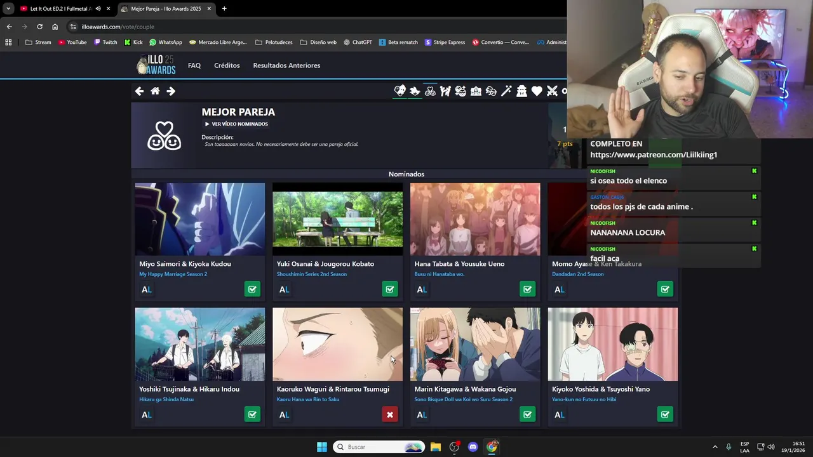Open the Windows Start menu
The image size is (813, 457).
322,447
